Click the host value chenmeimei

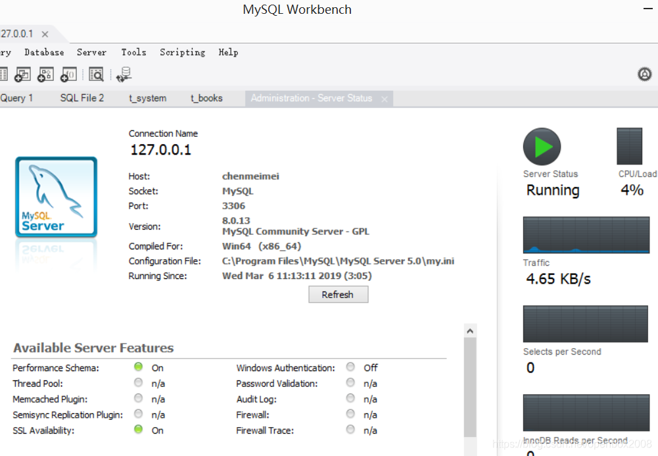click(250, 176)
